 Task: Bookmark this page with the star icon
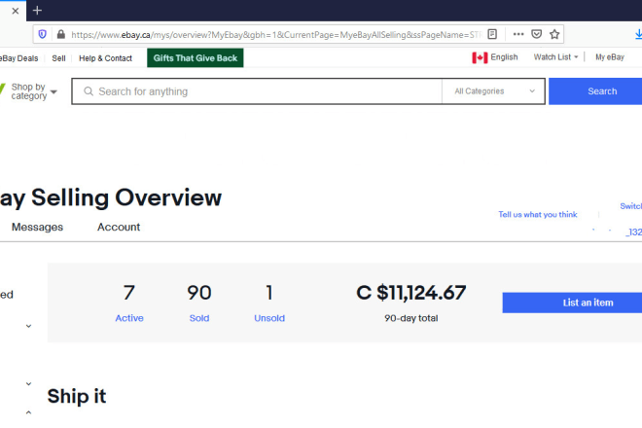[554, 34]
